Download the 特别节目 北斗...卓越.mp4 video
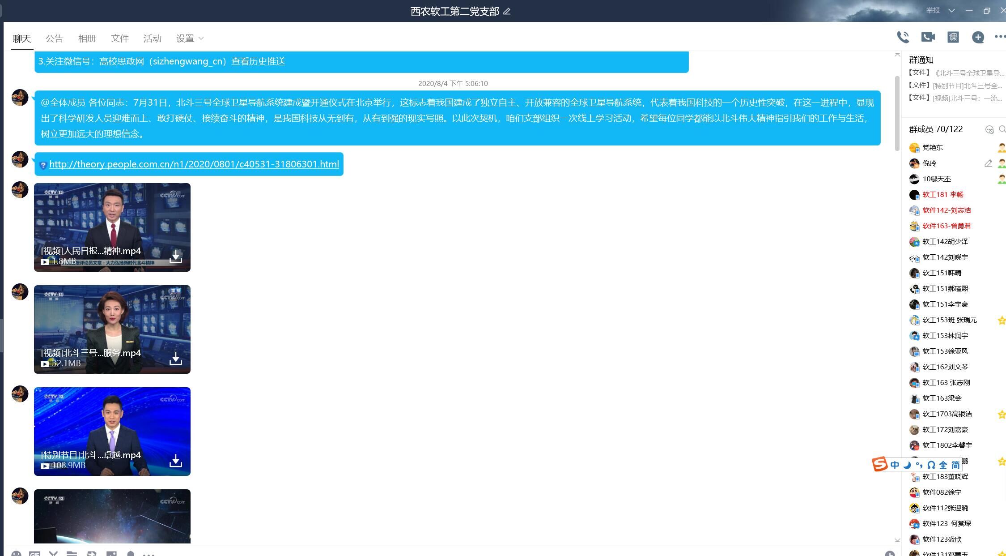1006x556 pixels. click(x=175, y=461)
